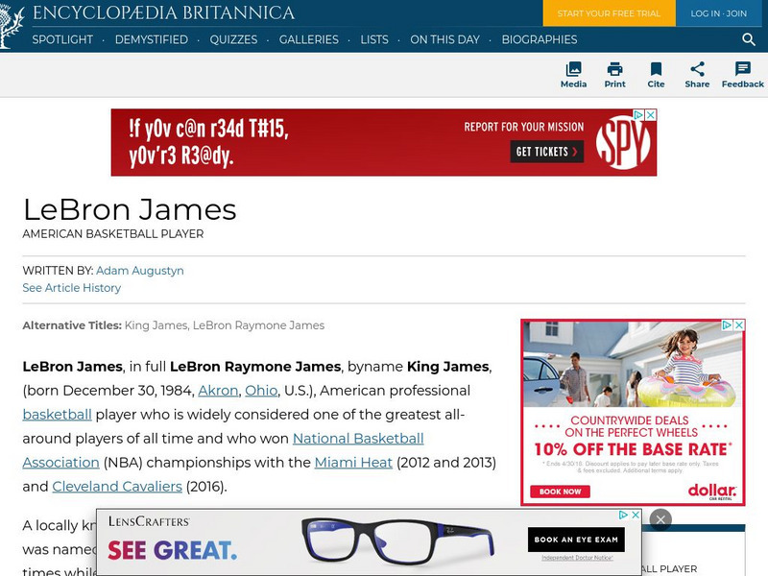
Task: Print the article using the Print icon
Action: [x=614, y=76]
